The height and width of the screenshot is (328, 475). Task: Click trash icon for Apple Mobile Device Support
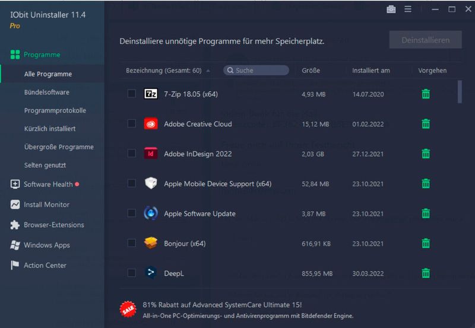426,184
